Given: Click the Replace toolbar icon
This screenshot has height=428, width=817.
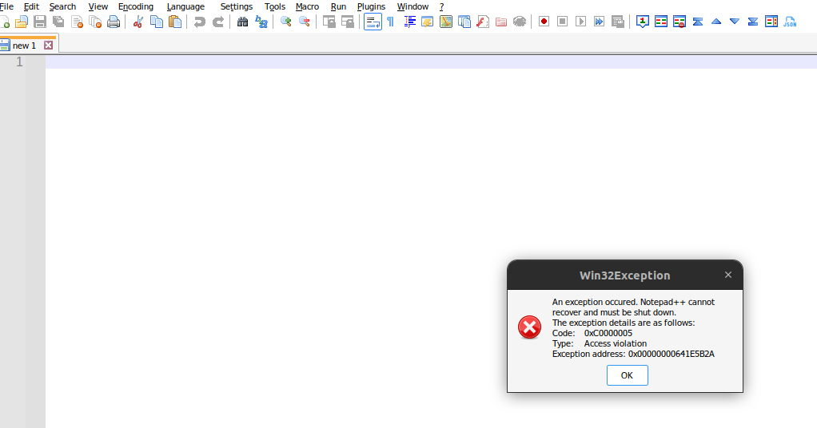Looking at the screenshot, I should pyautogui.click(x=261, y=22).
